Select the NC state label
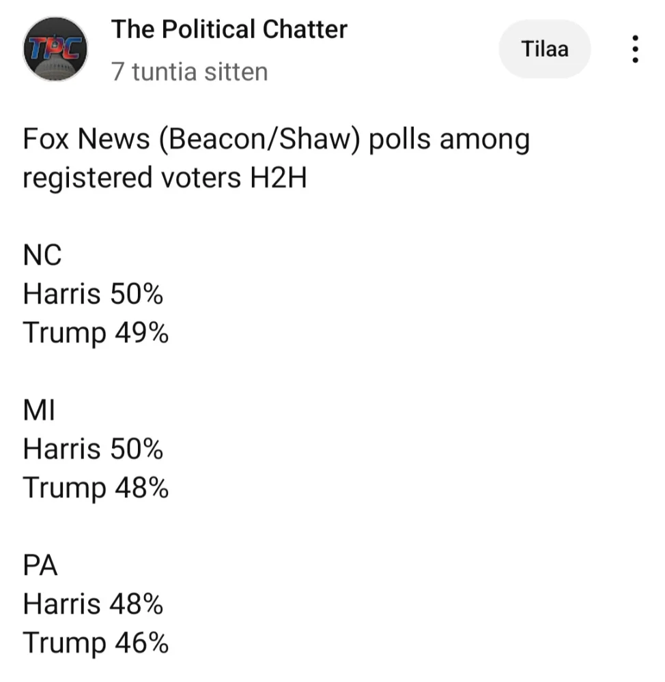Image resolution: width=665 pixels, height=682 pixels. point(42,256)
